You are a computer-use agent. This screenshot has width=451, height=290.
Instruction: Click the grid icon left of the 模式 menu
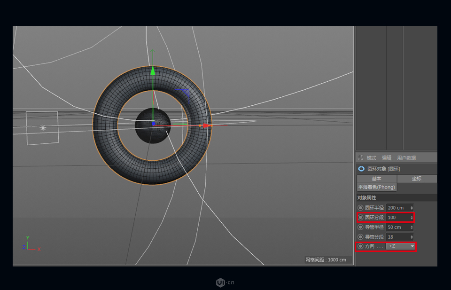click(x=361, y=157)
